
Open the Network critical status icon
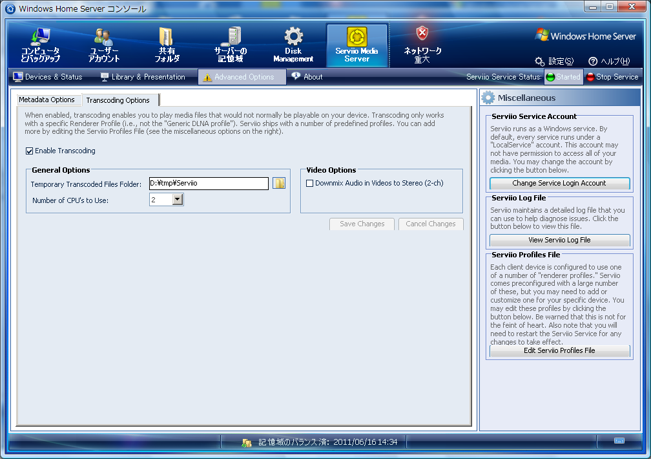pos(422,34)
